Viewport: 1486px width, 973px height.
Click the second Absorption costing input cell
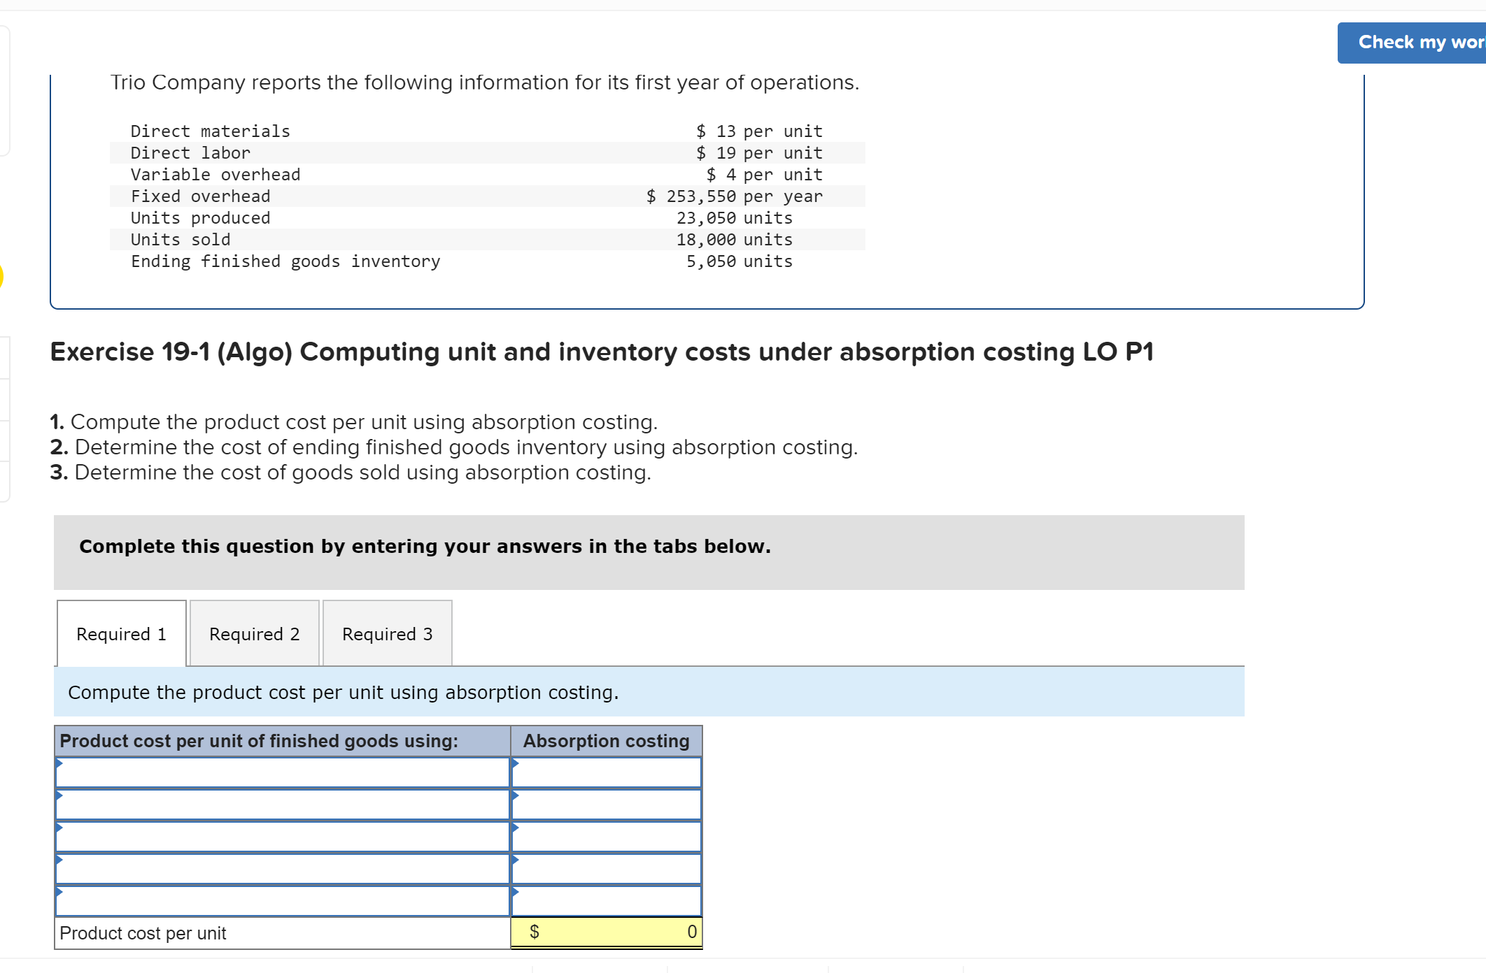click(x=606, y=805)
